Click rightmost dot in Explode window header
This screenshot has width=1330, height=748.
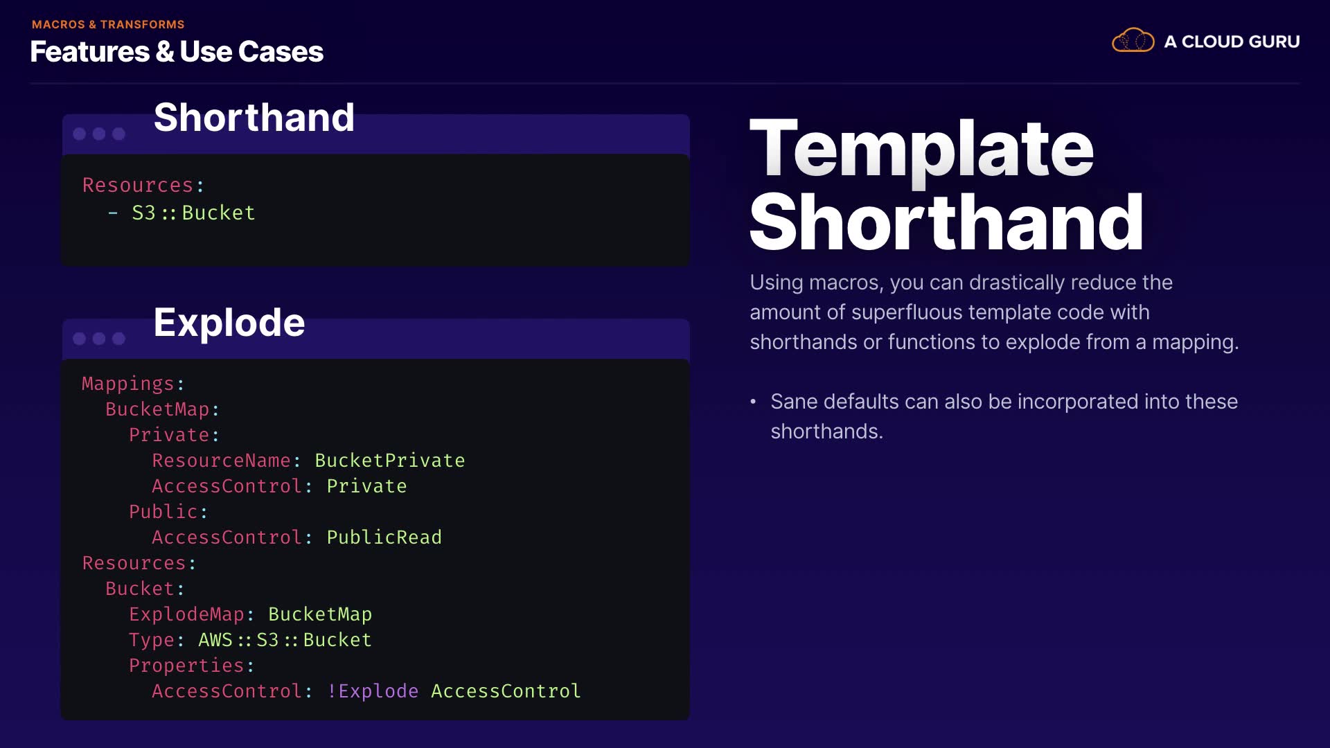tap(119, 339)
